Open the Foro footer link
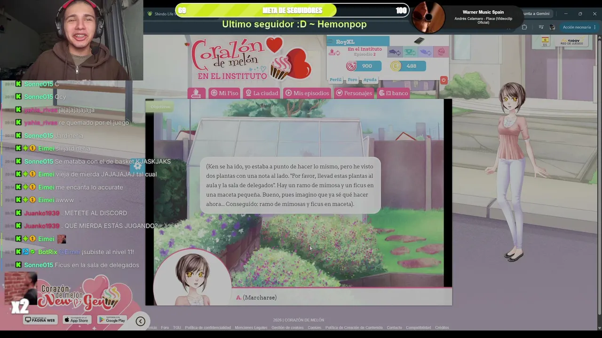Screen dimensions: 602x338 coord(165,328)
